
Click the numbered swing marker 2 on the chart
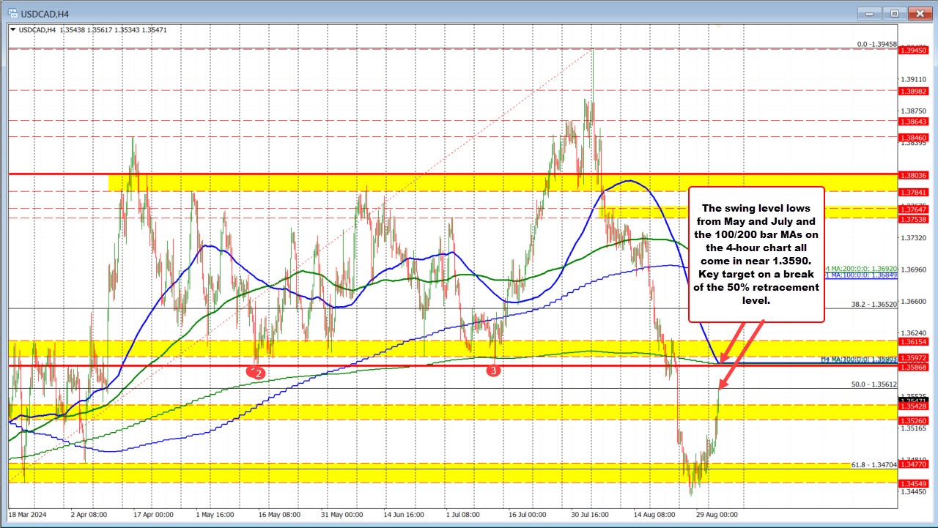point(258,371)
